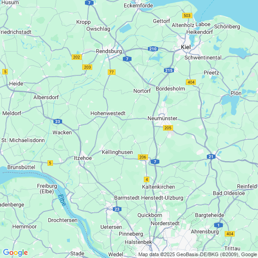The height and width of the screenshot is (258, 258).
Task: Click the A1 highway shield near Ahrensburg
Action: tap(219, 225)
